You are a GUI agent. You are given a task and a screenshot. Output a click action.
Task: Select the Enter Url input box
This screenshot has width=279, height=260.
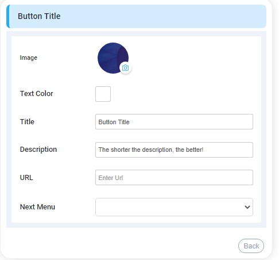(174, 178)
